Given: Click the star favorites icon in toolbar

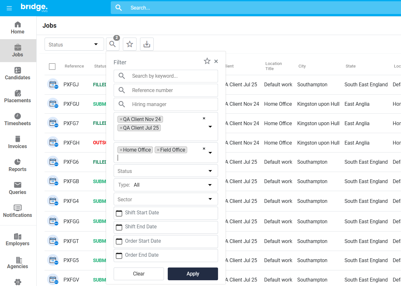Looking at the screenshot, I should click(130, 44).
